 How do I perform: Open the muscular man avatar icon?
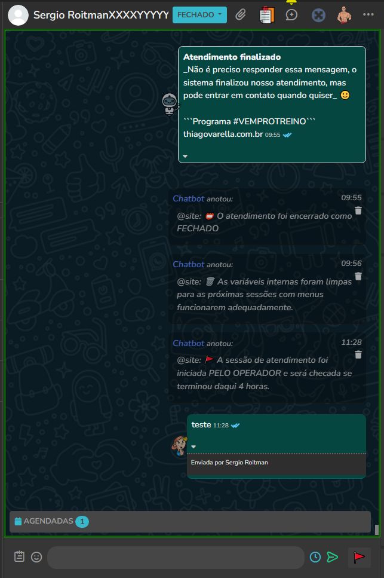(x=344, y=15)
